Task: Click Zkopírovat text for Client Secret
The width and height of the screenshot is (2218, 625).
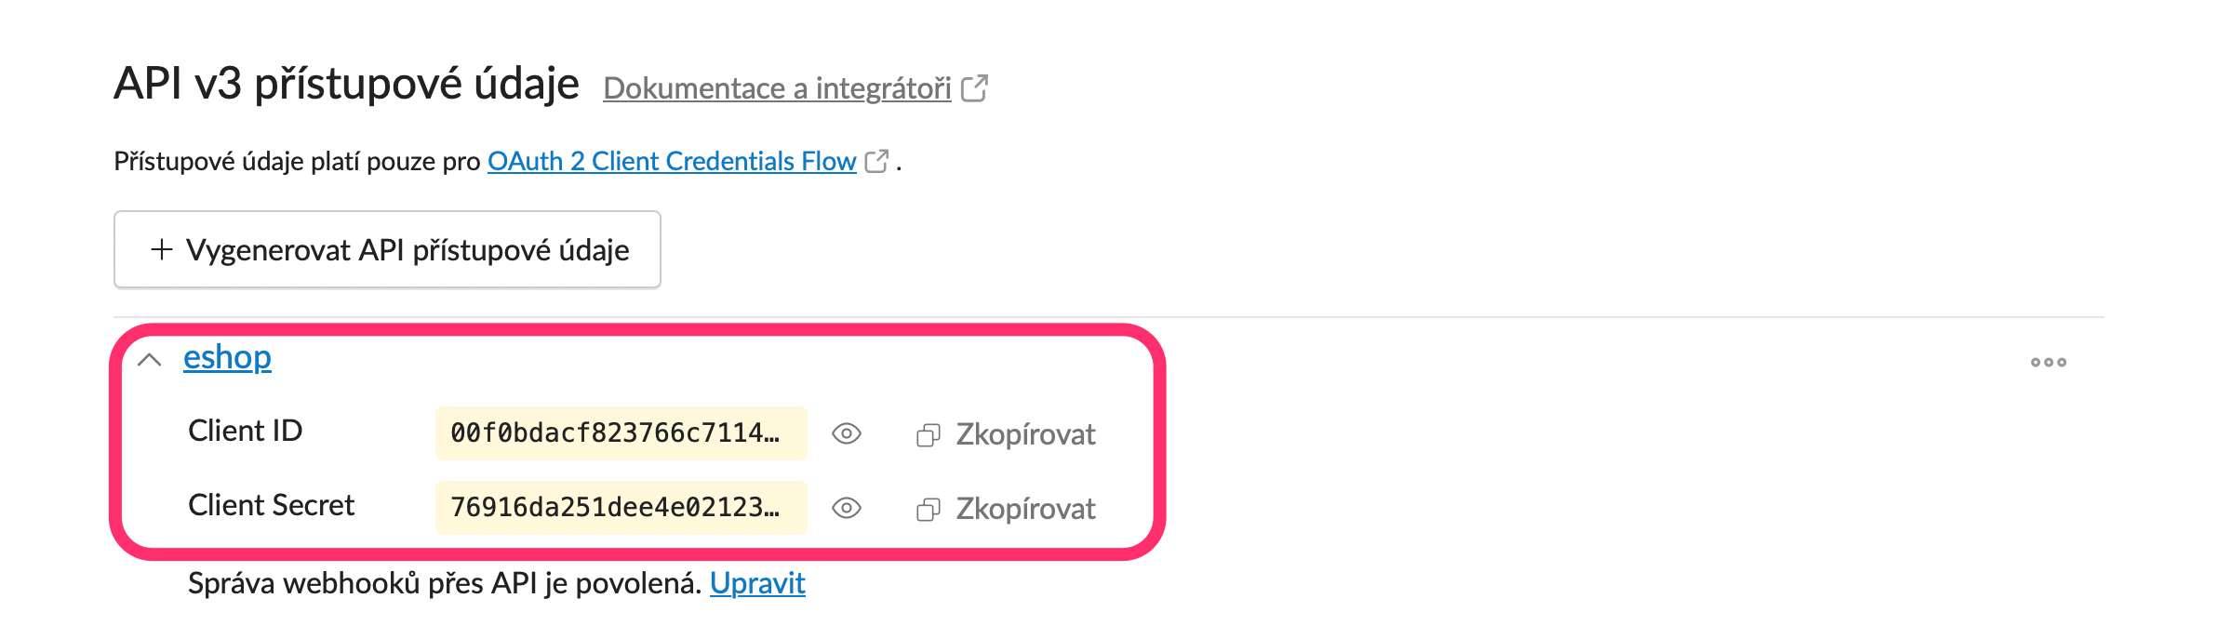Action: (1025, 509)
